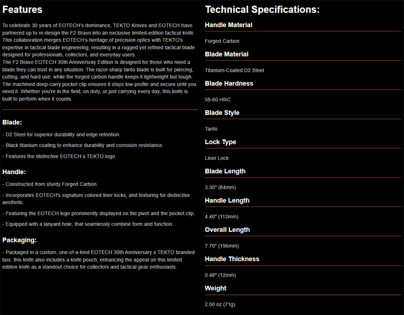Click the Titanium-Coated D2 Steel value
This screenshot has width=404, height=315.
[x=234, y=70]
